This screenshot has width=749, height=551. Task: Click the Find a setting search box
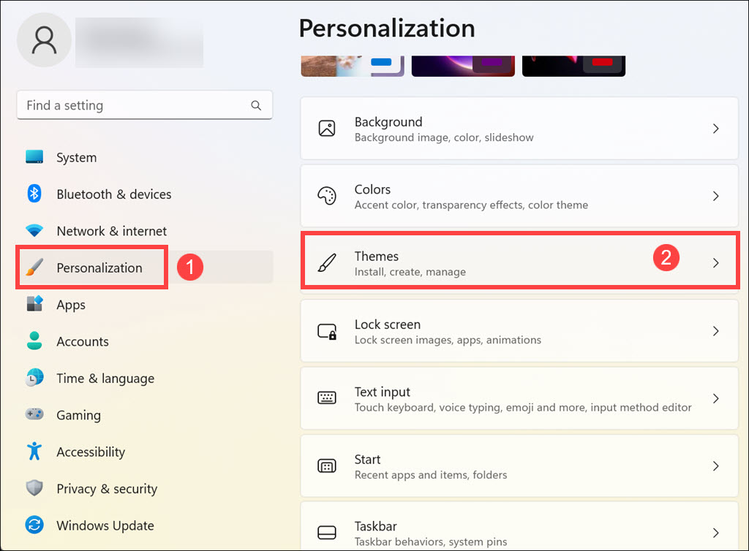pos(135,105)
